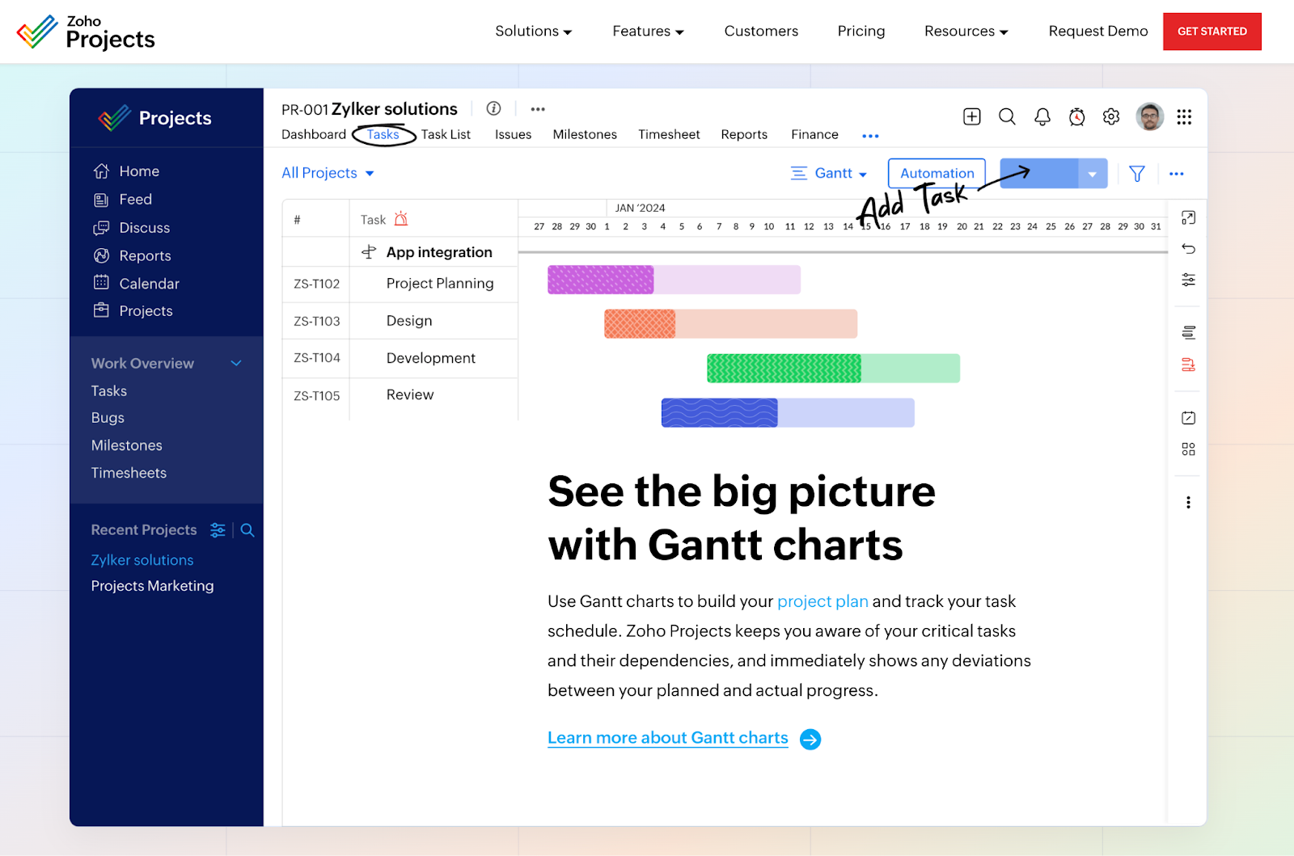Open the Timesheet tab

(668, 134)
